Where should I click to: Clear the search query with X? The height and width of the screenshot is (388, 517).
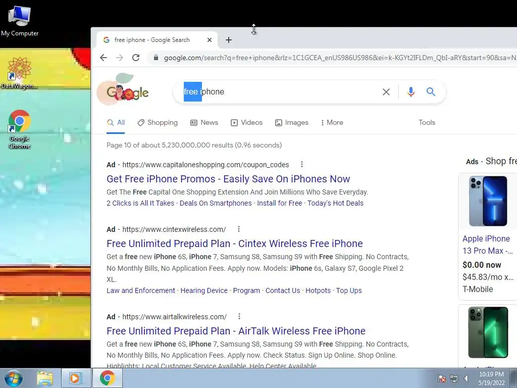click(x=386, y=92)
